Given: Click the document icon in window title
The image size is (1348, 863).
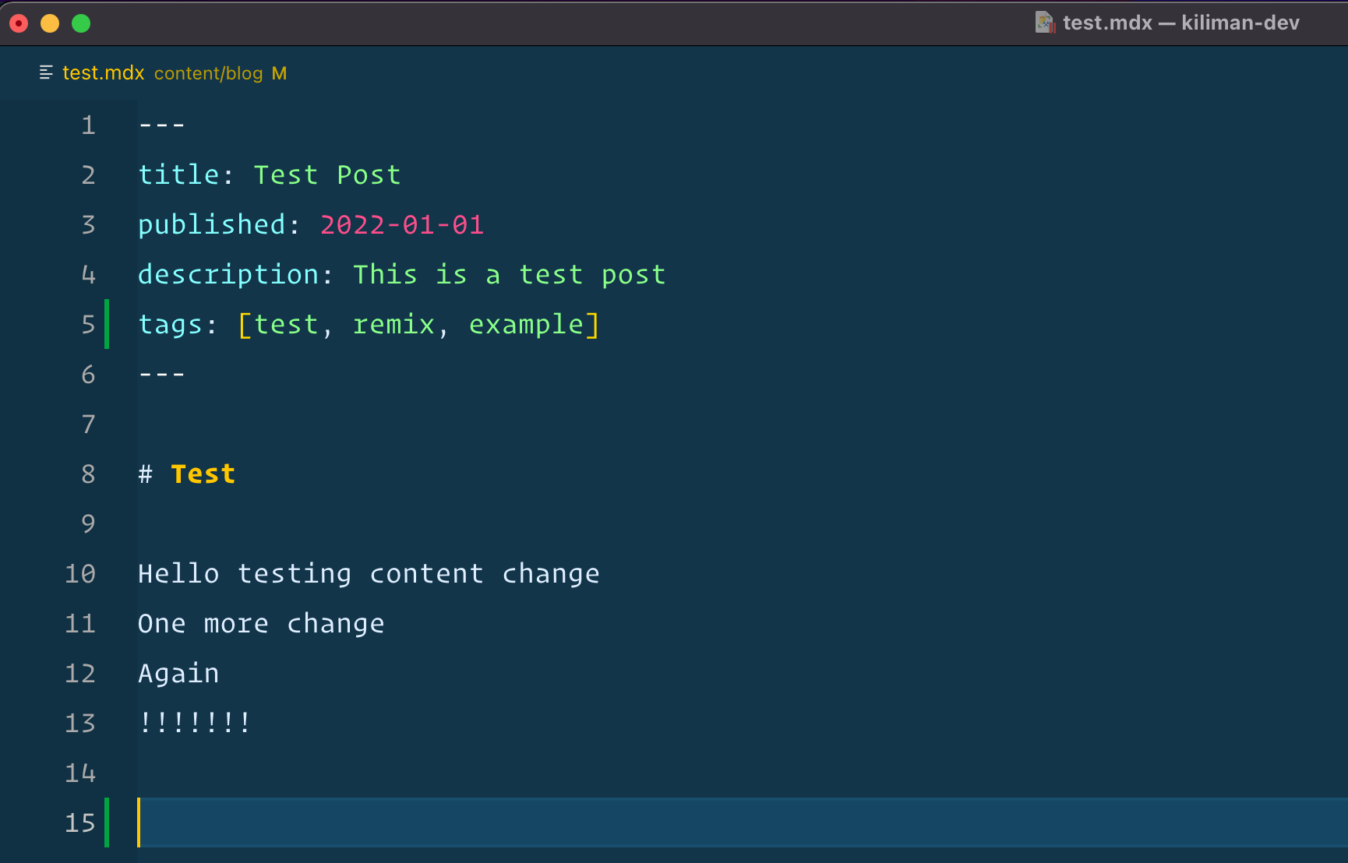Looking at the screenshot, I should pyautogui.click(x=1045, y=23).
